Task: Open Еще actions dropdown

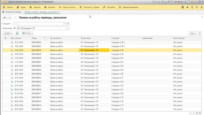Action: tap(193, 33)
